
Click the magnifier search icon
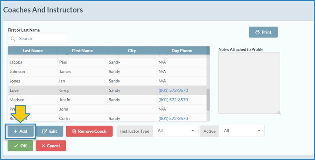[13, 39]
